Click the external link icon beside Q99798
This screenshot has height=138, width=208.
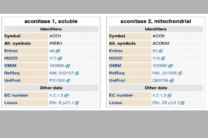click(x=172, y=80)
